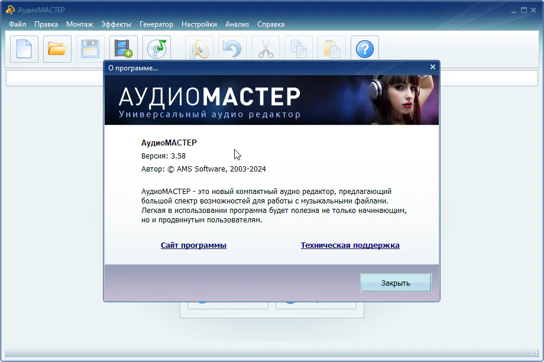
Task: Open the Генератор menu
Action: (156, 24)
